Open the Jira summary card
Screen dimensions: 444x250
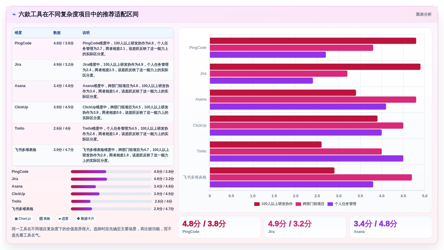(x=305, y=227)
